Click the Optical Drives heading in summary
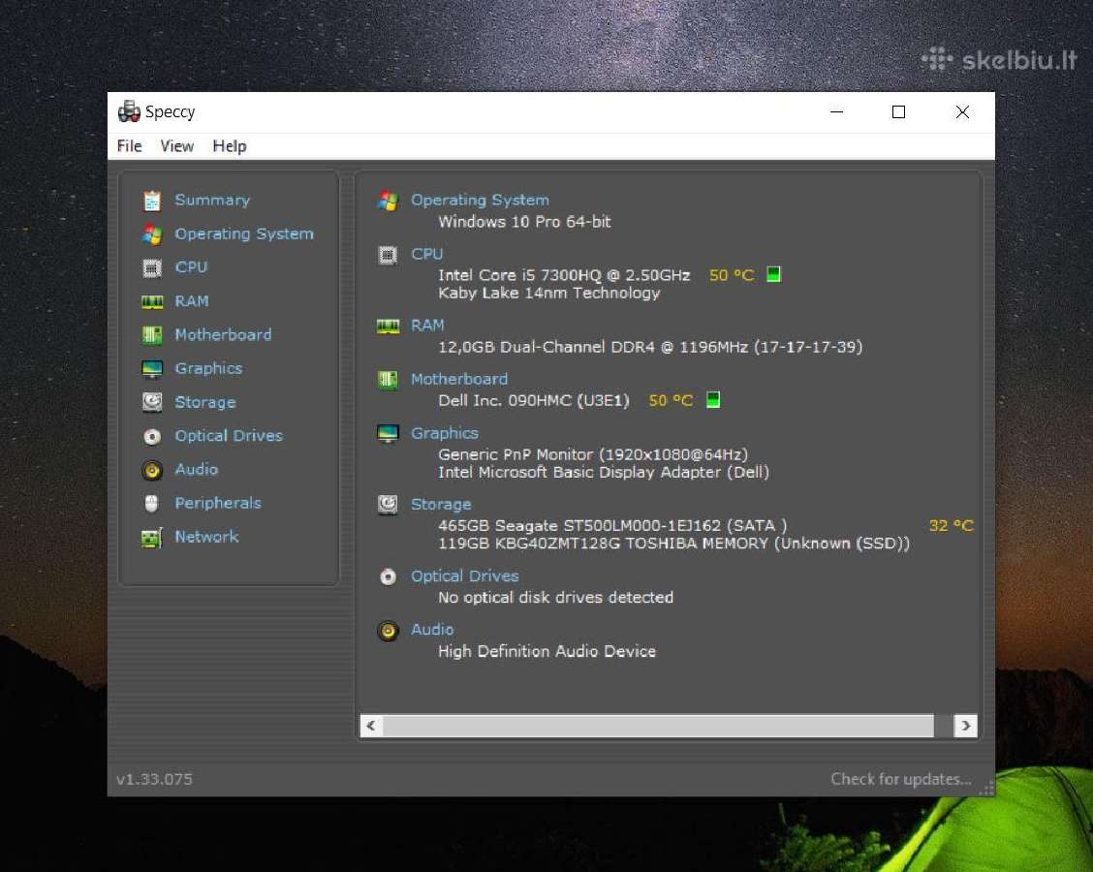 pyautogui.click(x=464, y=576)
